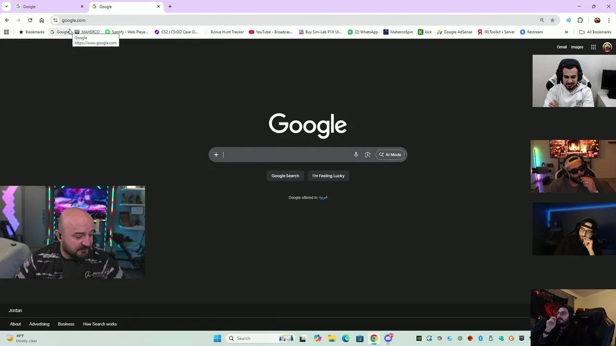616x346 pixels.
Task: Expand the hidden bookmarks chevron
Action: coord(566,32)
